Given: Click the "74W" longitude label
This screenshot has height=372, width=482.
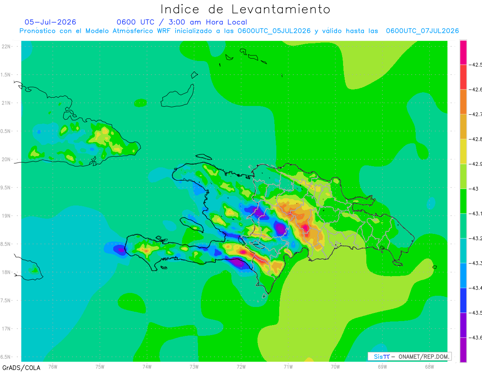Looking at the screenshot, I should point(147,366).
